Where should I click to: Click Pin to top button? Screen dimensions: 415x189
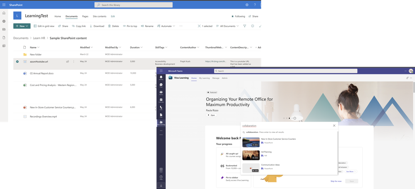coord(130,26)
